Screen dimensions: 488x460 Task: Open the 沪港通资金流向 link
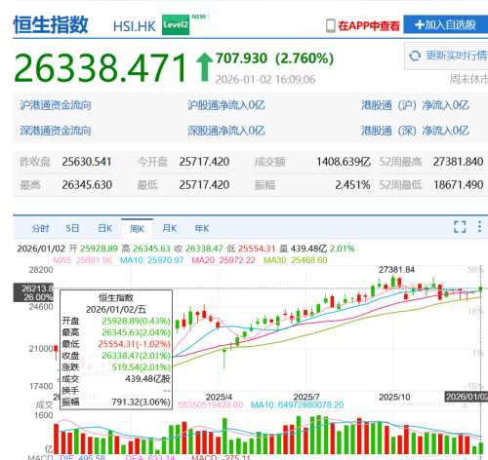click(56, 105)
